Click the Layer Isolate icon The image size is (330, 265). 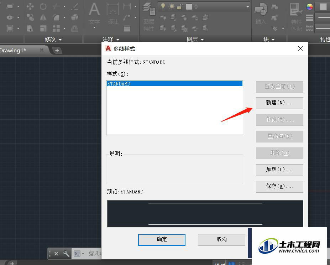(173, 17)
